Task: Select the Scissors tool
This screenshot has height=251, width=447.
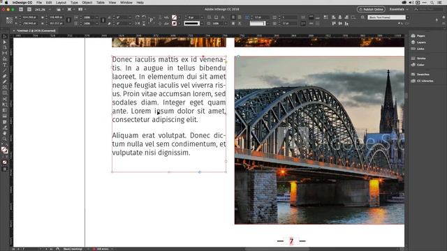Action: click(x=5, y=99)
